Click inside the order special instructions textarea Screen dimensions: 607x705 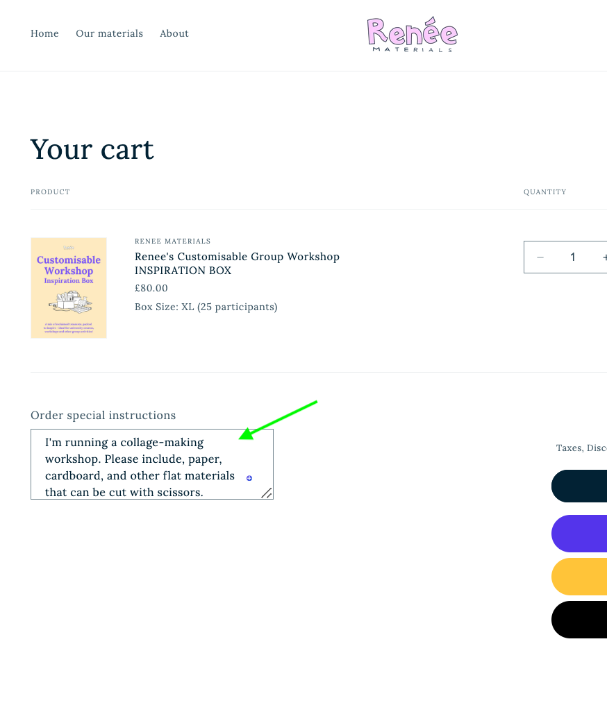click(x=139, y=464)
